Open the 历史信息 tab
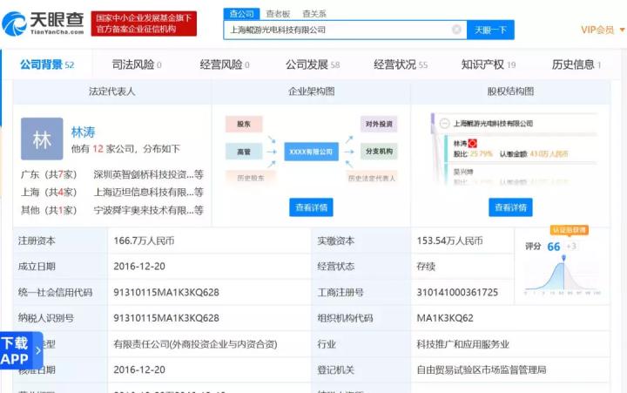 pos(576,64)
